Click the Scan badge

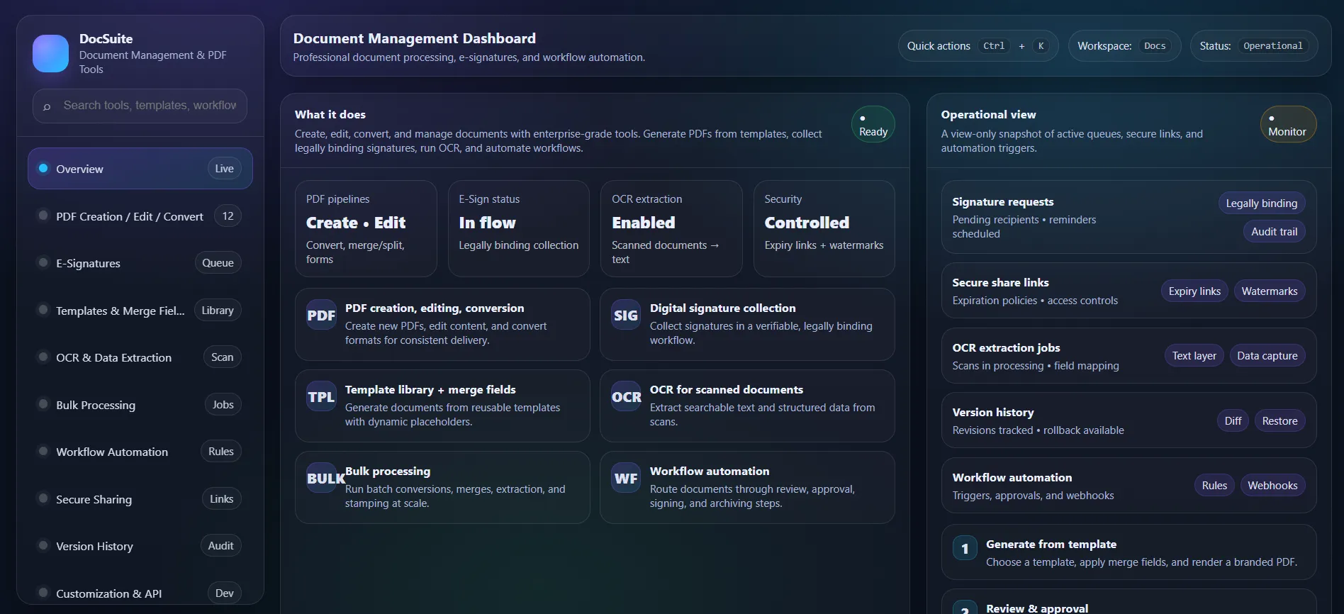click(222, 357)
